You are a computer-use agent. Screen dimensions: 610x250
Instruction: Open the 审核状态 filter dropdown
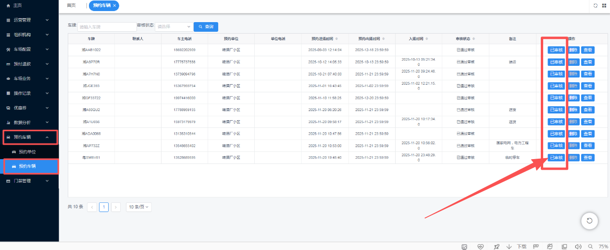coord(173,27)
